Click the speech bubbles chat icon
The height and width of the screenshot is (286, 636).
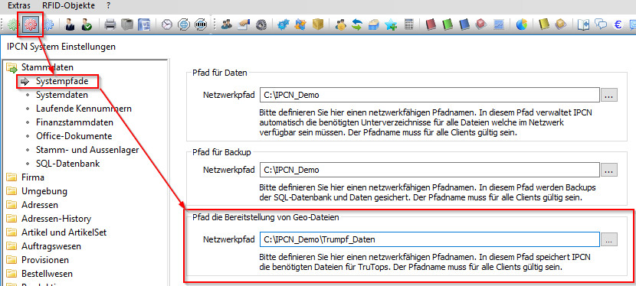[601, 24]
